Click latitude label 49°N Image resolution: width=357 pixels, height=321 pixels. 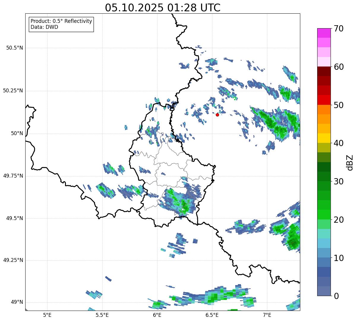coord(17,302)
